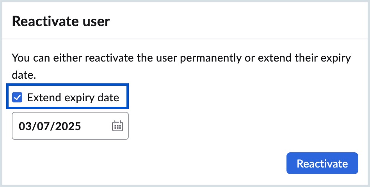This screenshot has width=370, height=187.
Task: Open the calendar date picker icon
Action: [117, 126]
